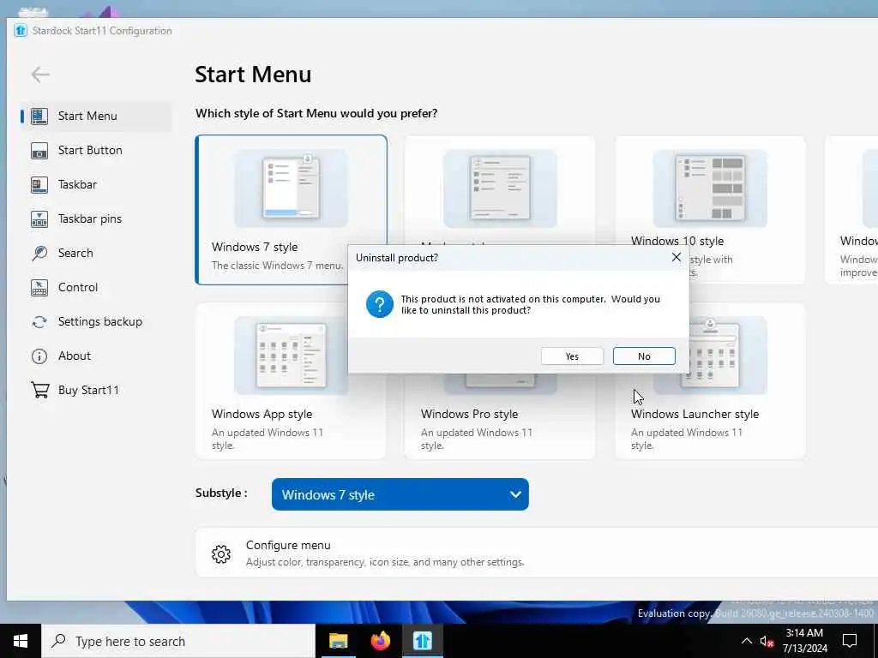This screenshot has height=658, width=878.
Task: Click the About info icon
Action: pos(39,356)
